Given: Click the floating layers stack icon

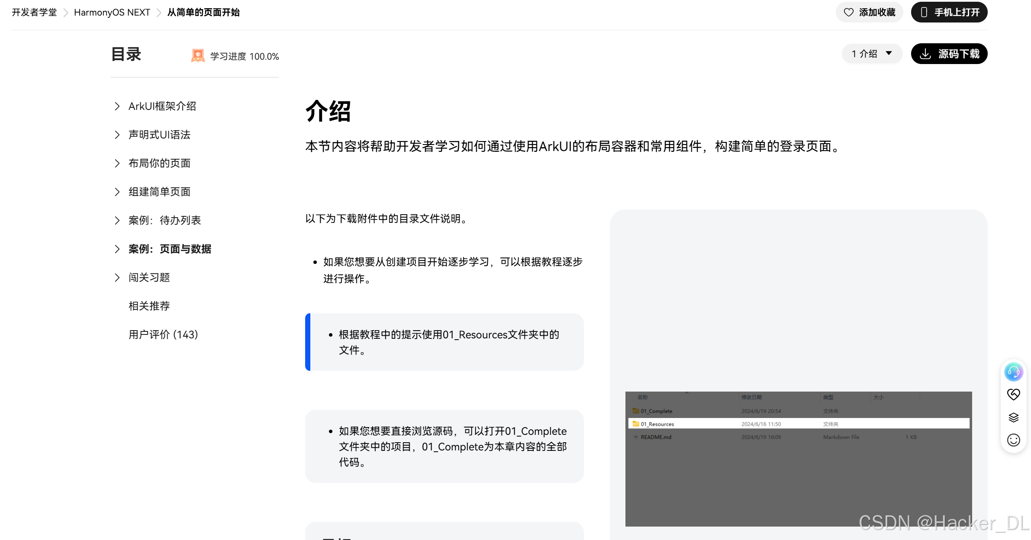Looking at the screenshot, I should click(1014, 418).
